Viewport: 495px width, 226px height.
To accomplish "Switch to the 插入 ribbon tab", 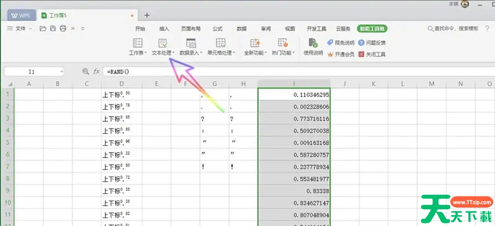I will (164, 29).
